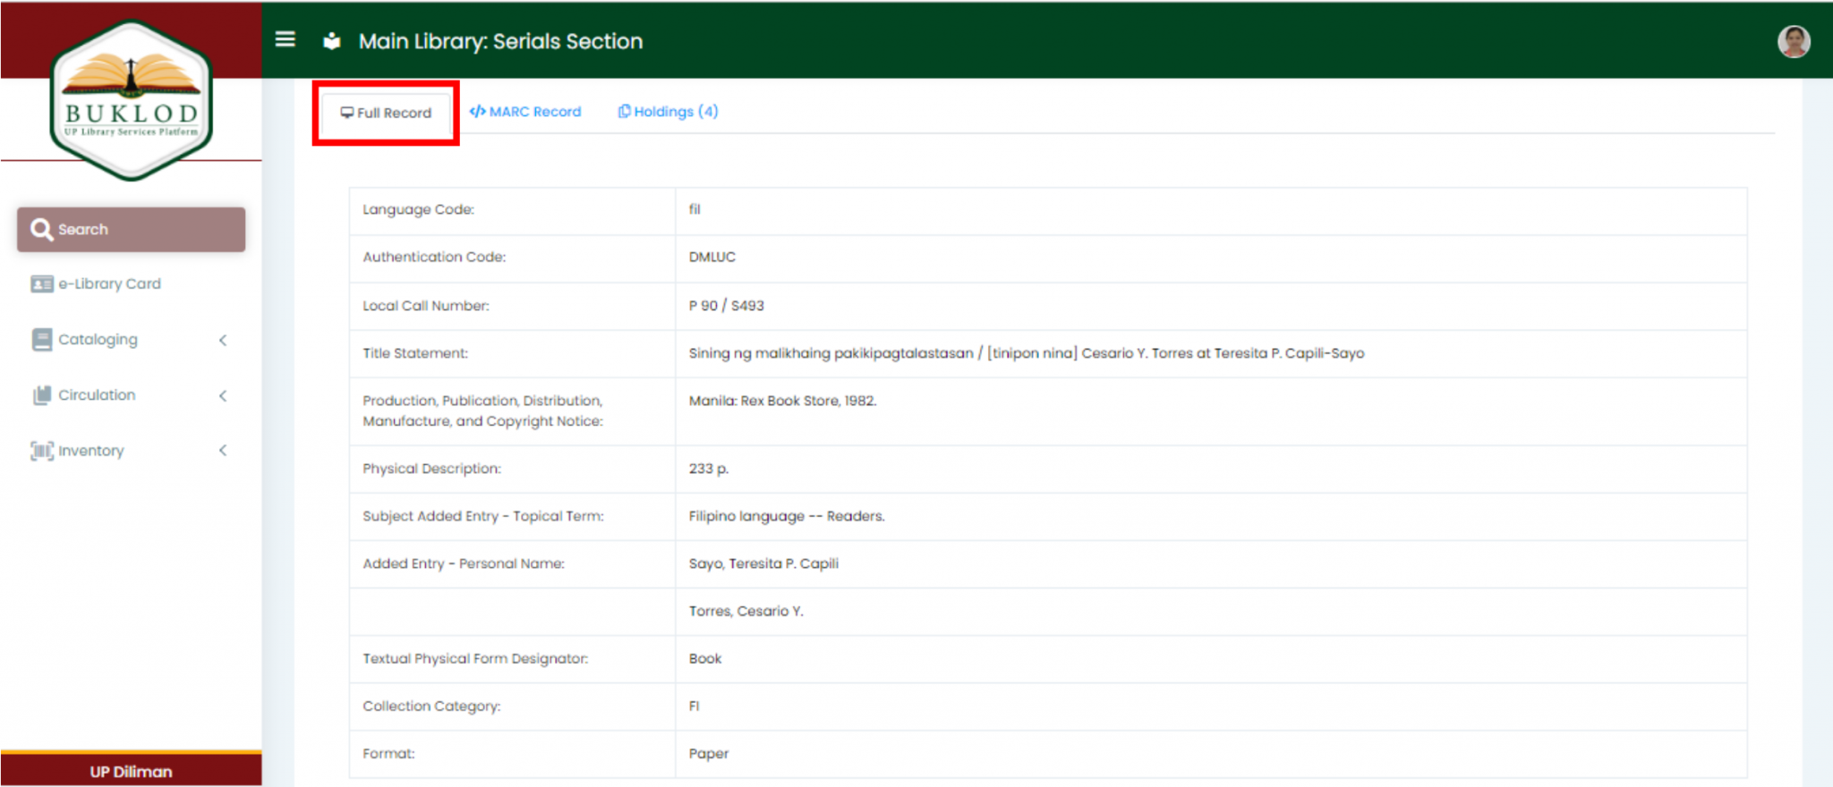
Task: Click the Main Library: Serials Section heading
Action: click(x=500, y=41)
